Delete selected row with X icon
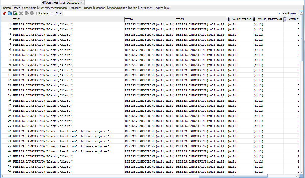 pos(21,13)
